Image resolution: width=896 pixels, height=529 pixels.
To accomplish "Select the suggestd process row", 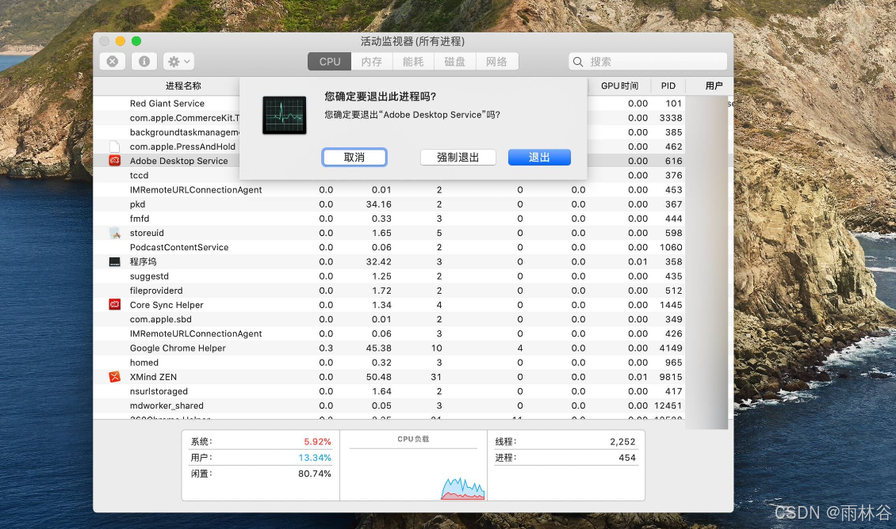I will tap(389, 276).
